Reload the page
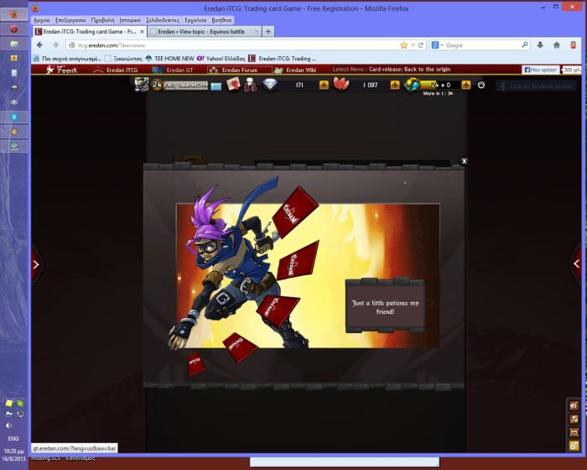The height and width of the screenshot is (470, 587). (421, 45)
